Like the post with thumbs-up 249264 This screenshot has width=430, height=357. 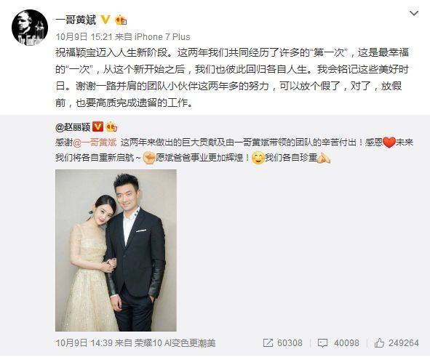point(397,343)
